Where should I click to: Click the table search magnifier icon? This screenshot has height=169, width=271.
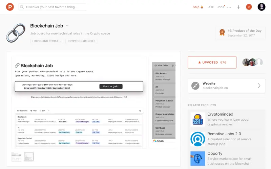pos(140,111)
